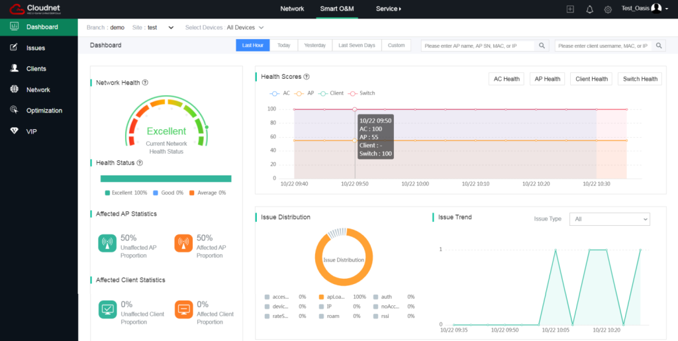
Task: Click the Network Health help icon
Action: click(x=145, y=83)
